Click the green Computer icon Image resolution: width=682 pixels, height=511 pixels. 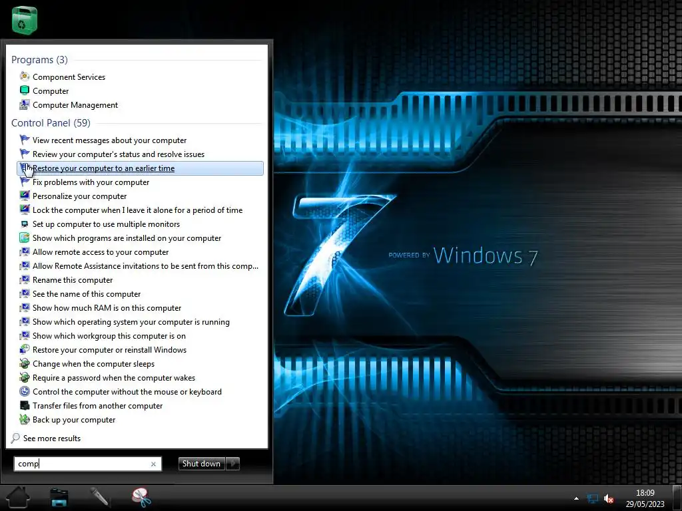(x=25, y=90)
